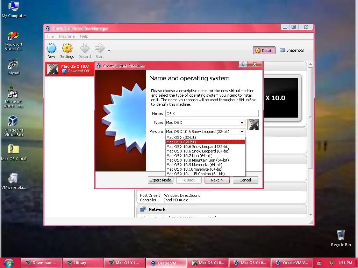Switch to the Details view
This screenshot has height=268, width=358.
coord(264,50)
